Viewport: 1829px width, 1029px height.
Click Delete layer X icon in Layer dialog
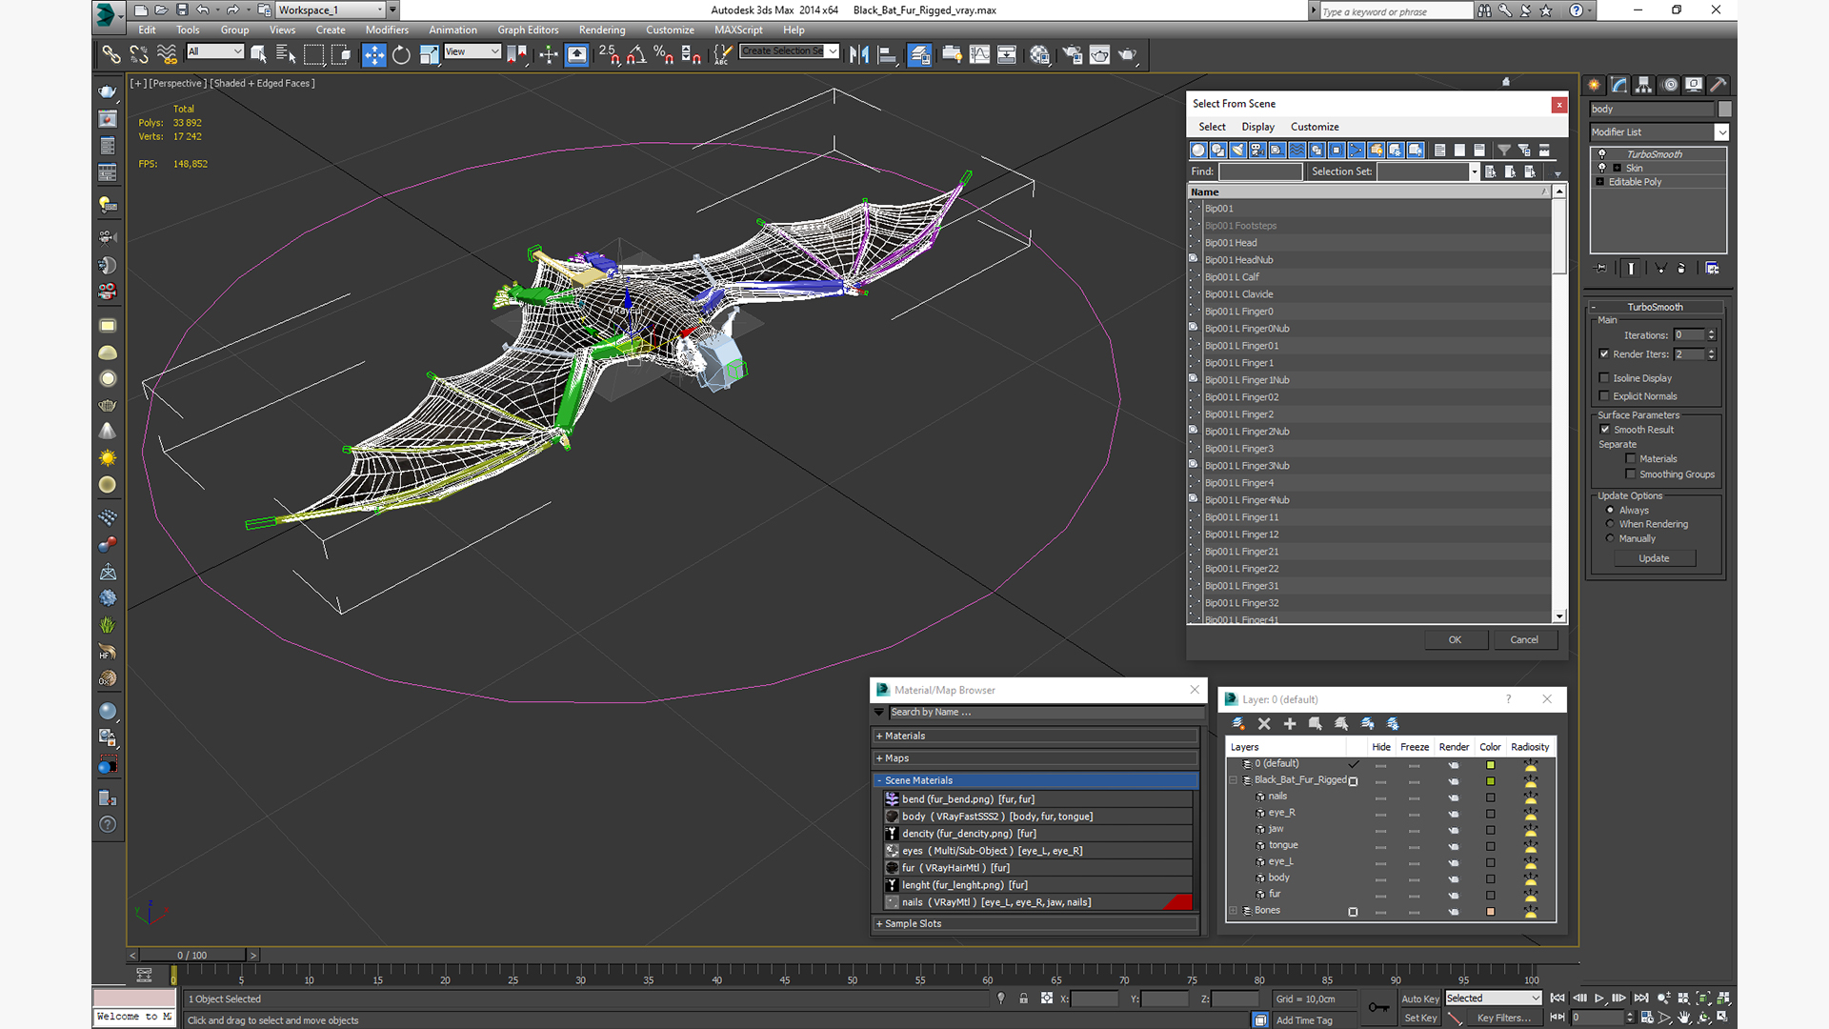pyautogui.click(x=1264, y=724)
